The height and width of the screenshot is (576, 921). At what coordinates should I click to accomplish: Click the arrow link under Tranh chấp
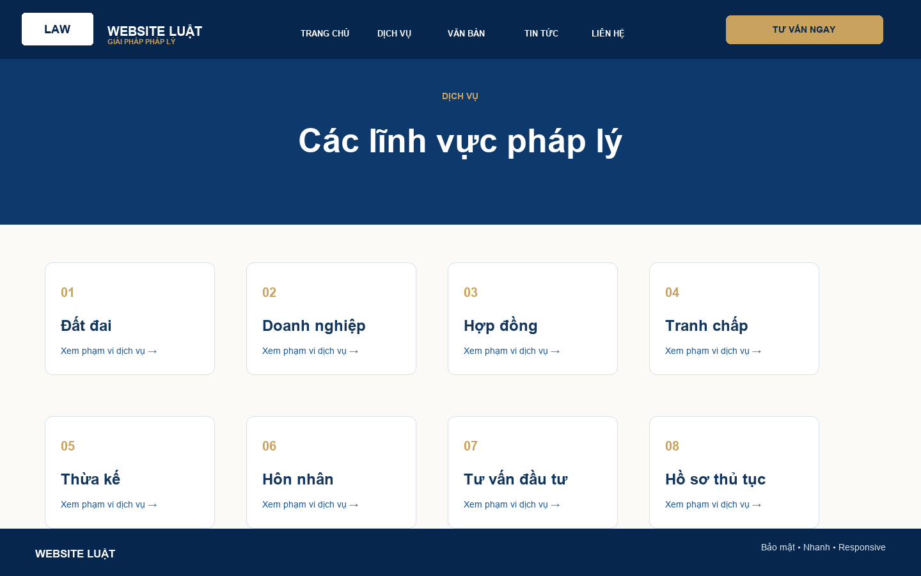tap(713, 351)
